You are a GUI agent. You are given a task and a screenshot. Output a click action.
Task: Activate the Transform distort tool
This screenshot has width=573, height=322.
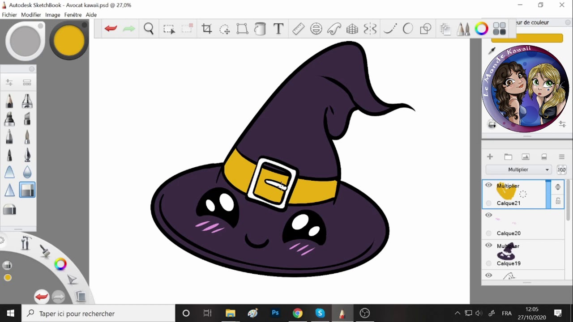click(x=242, y=29)
